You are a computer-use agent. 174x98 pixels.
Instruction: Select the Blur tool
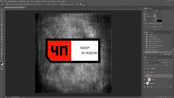2,39
